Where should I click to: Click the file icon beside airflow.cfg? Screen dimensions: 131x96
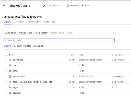coord(10,60)
